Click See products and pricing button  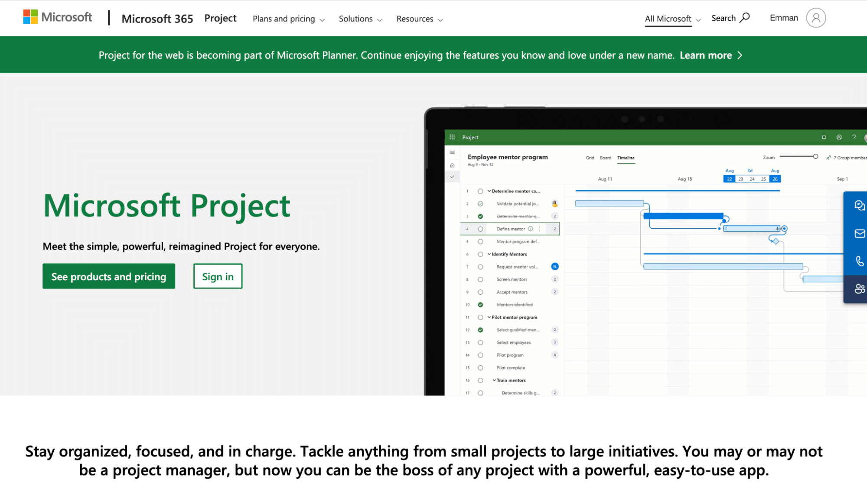(x=109, y=276)
